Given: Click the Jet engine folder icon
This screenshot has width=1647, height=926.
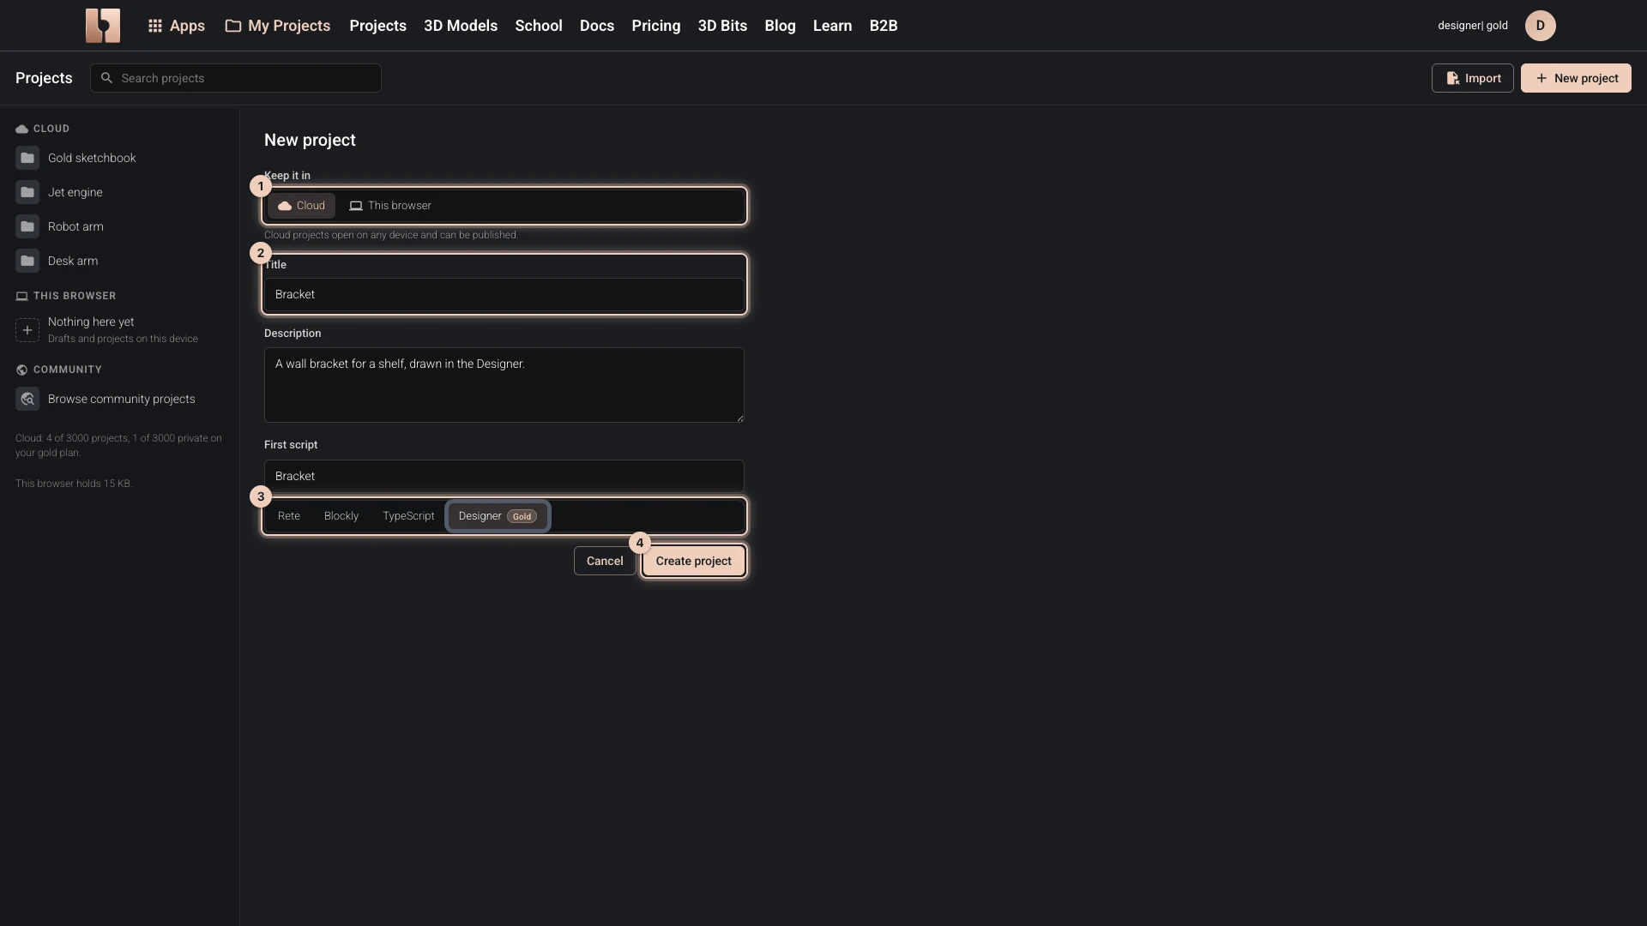Looking at the screenshot, I should point(27,192).
